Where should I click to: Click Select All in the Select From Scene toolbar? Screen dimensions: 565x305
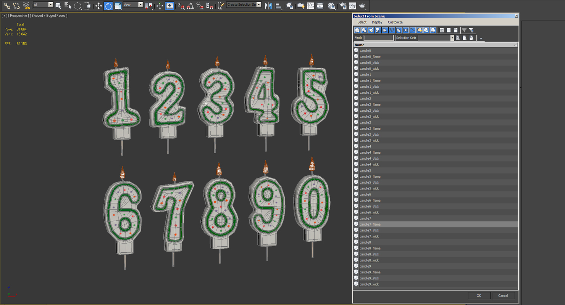[442, 30]
